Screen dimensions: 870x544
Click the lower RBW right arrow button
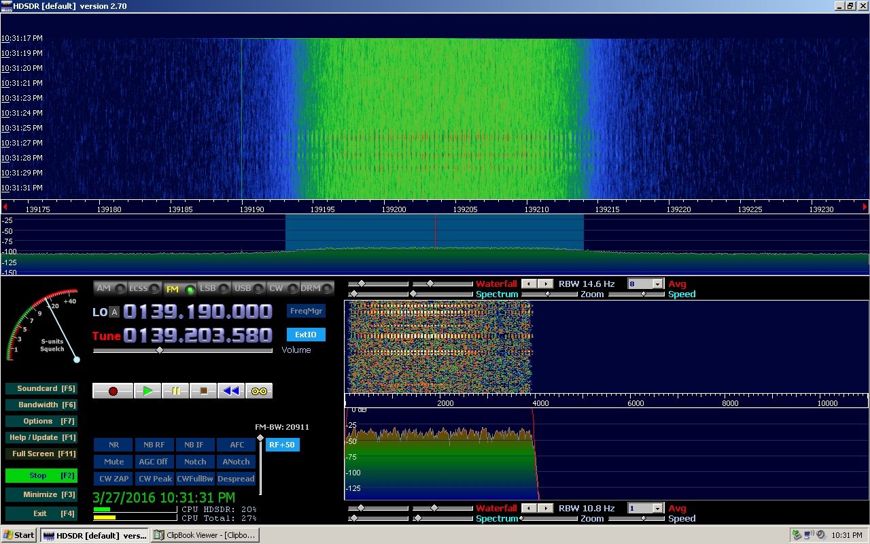pos(546,508)
